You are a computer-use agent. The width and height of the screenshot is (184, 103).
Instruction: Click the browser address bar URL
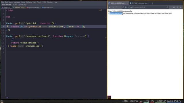(x=136, y=7)
